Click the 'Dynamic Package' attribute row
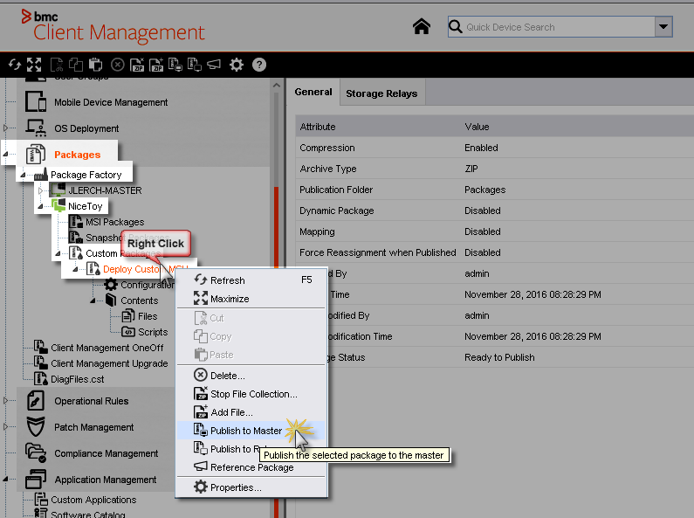694x518 pixels. tap(495, 211)
